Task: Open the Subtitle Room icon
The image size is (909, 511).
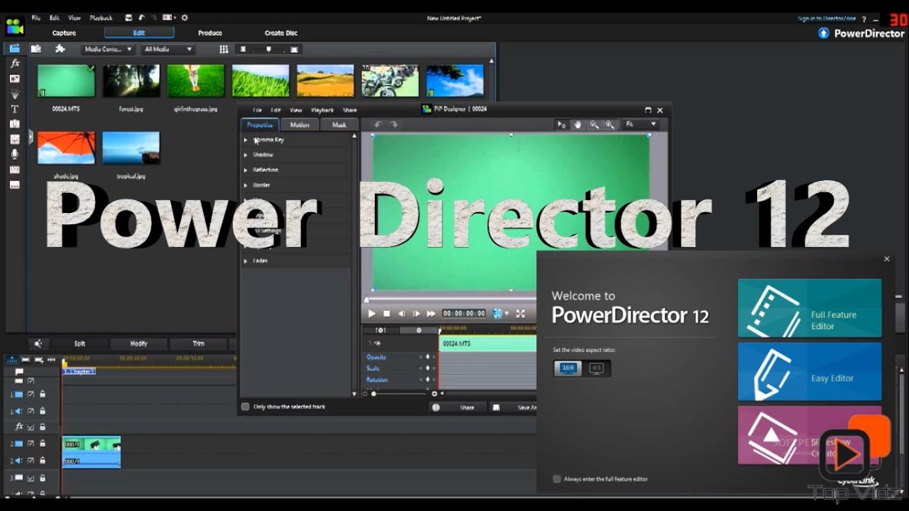Action: click(14, 185)
